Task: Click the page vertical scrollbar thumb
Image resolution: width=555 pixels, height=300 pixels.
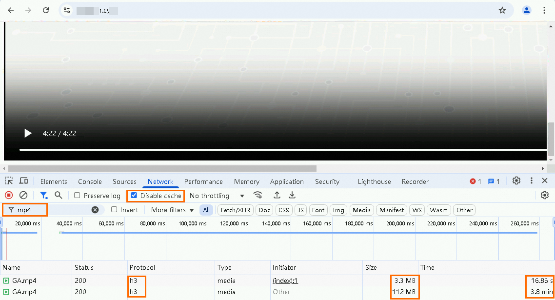Action: point(551,139)
